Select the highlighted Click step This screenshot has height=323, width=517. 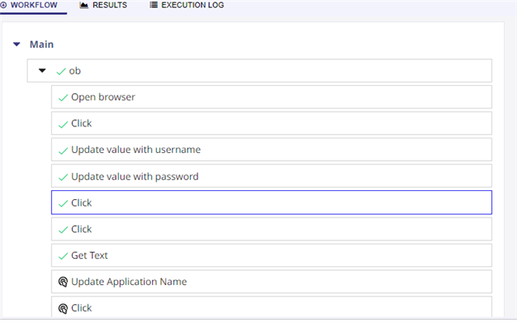[x=271, y=202]
